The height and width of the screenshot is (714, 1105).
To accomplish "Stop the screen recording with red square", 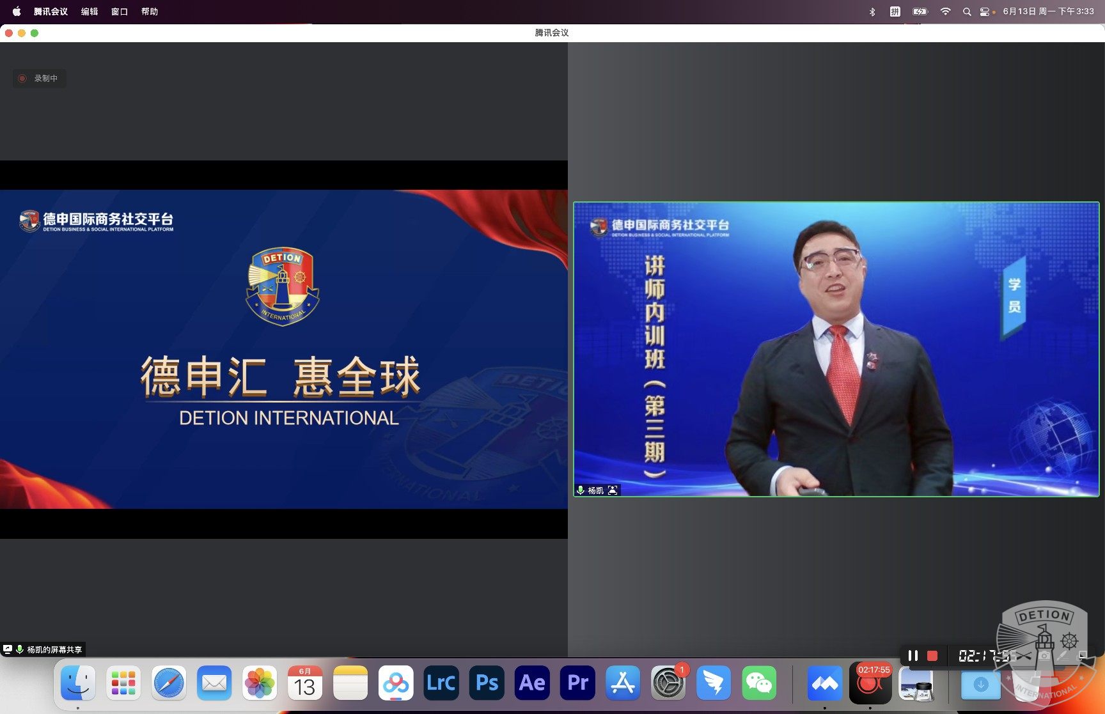I will click(932, 656).
